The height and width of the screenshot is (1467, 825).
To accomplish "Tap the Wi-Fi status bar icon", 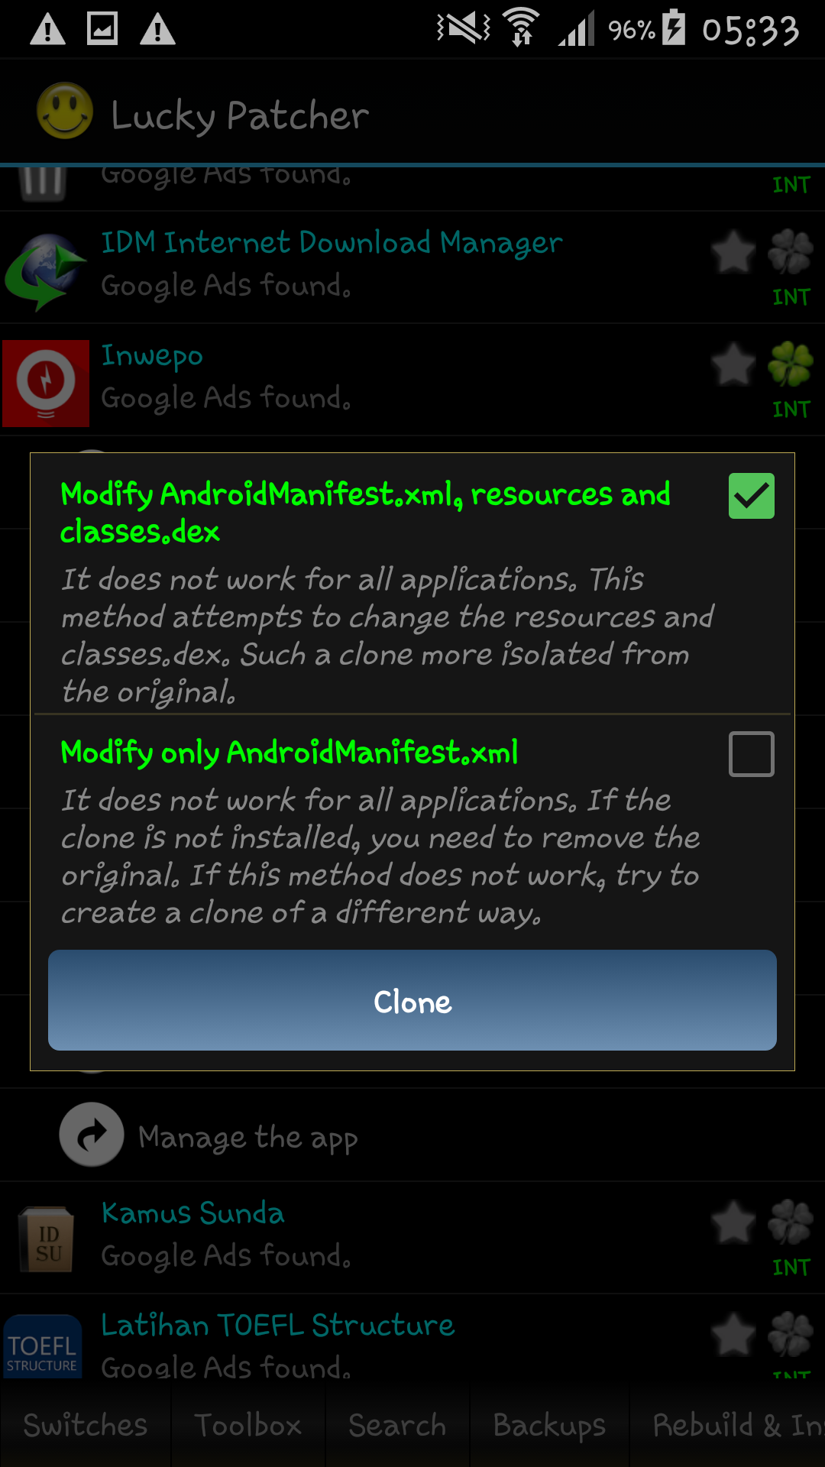I will pos(522,28).
